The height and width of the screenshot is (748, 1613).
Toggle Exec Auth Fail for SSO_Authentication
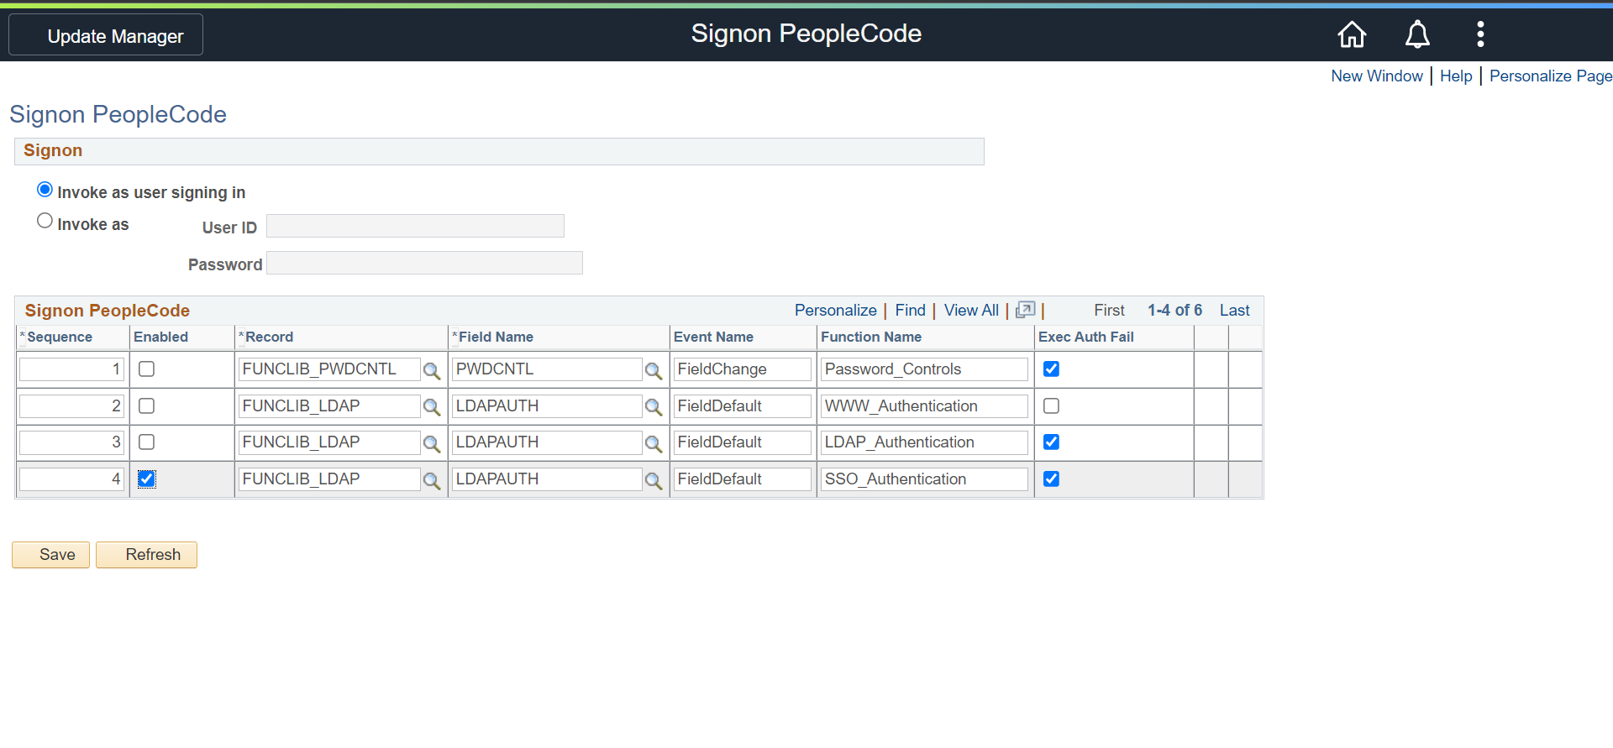(x=1051, y=479)
